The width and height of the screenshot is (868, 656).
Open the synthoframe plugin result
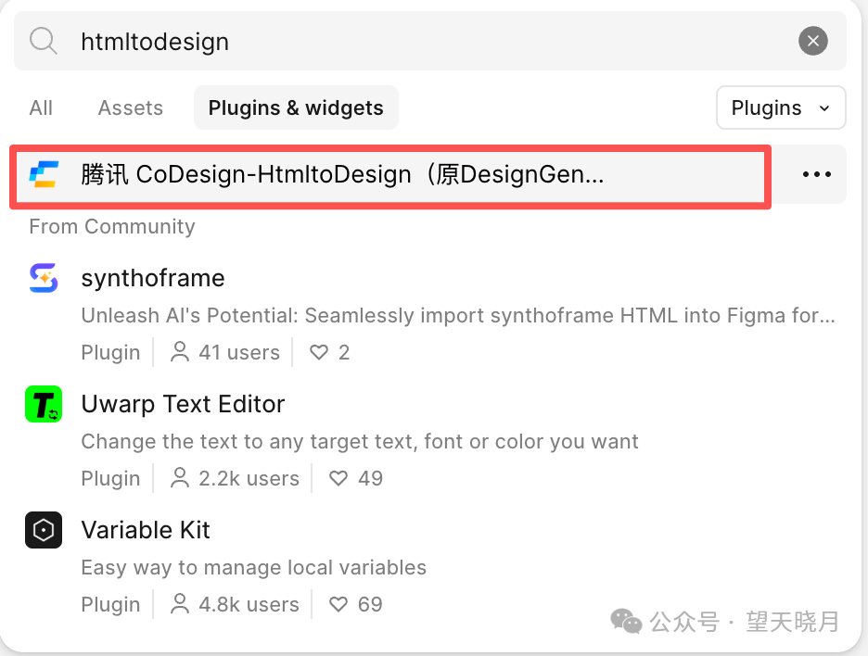click(153, 278)
